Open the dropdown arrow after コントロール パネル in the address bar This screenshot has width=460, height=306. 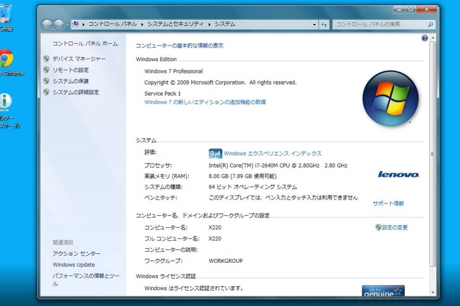(142, 24)
